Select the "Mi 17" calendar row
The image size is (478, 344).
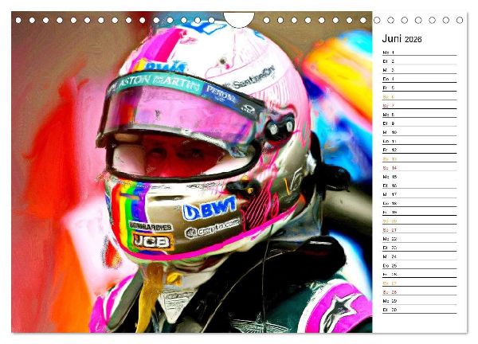pos(420,194)
